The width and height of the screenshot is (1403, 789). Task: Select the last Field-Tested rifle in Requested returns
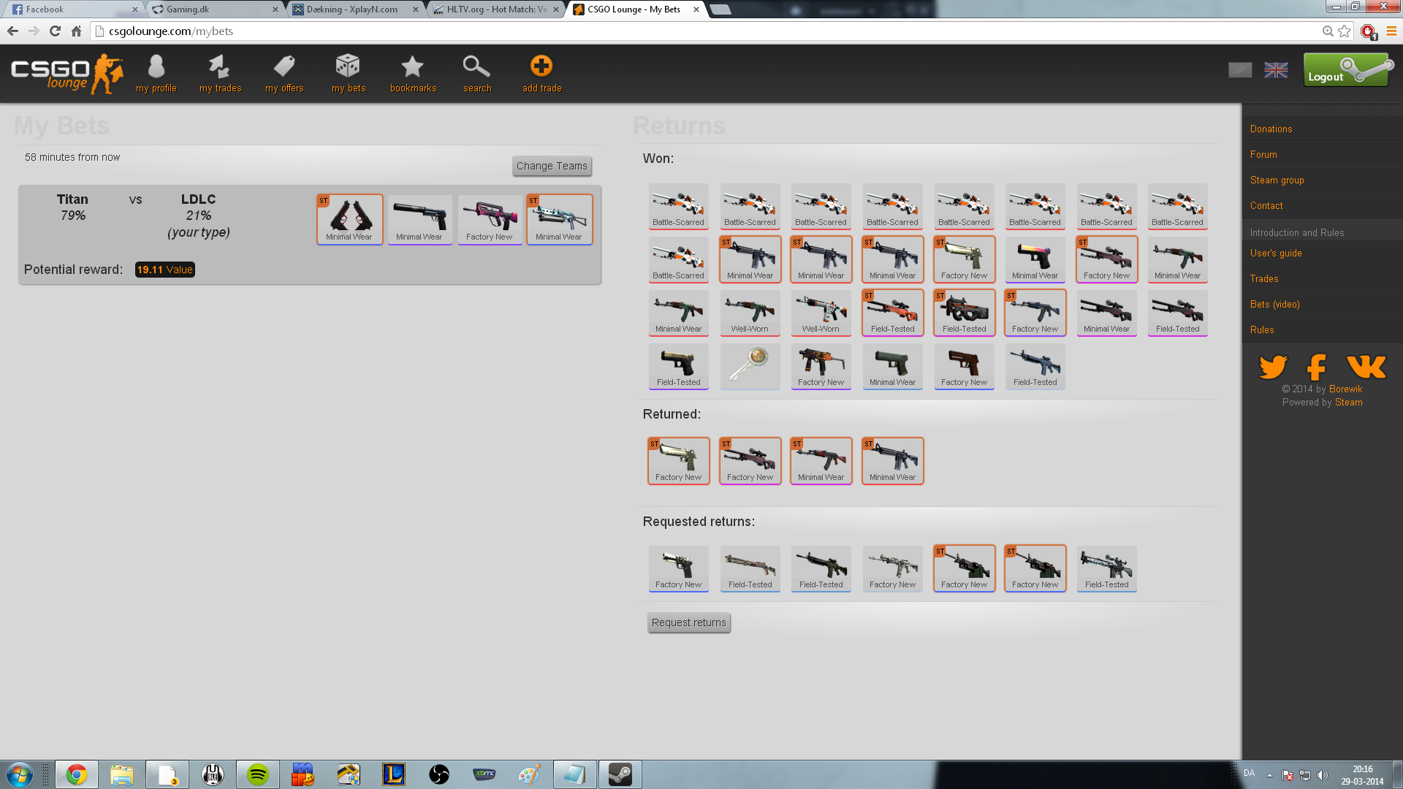(1106, 568)
